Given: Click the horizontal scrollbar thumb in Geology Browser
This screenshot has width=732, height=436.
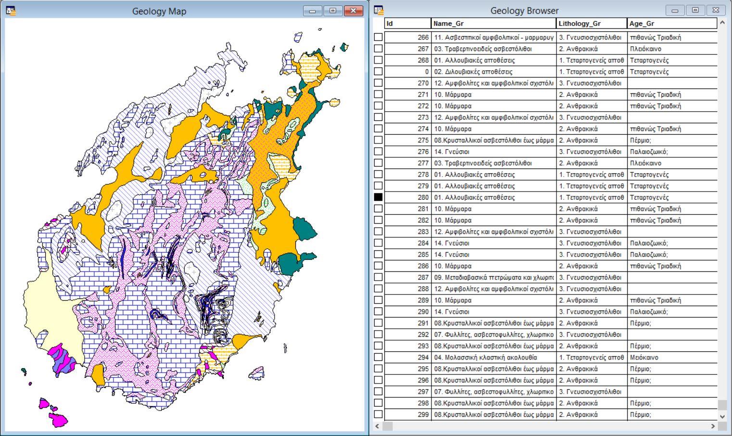Looking at the screenshot, I should 388,426.
